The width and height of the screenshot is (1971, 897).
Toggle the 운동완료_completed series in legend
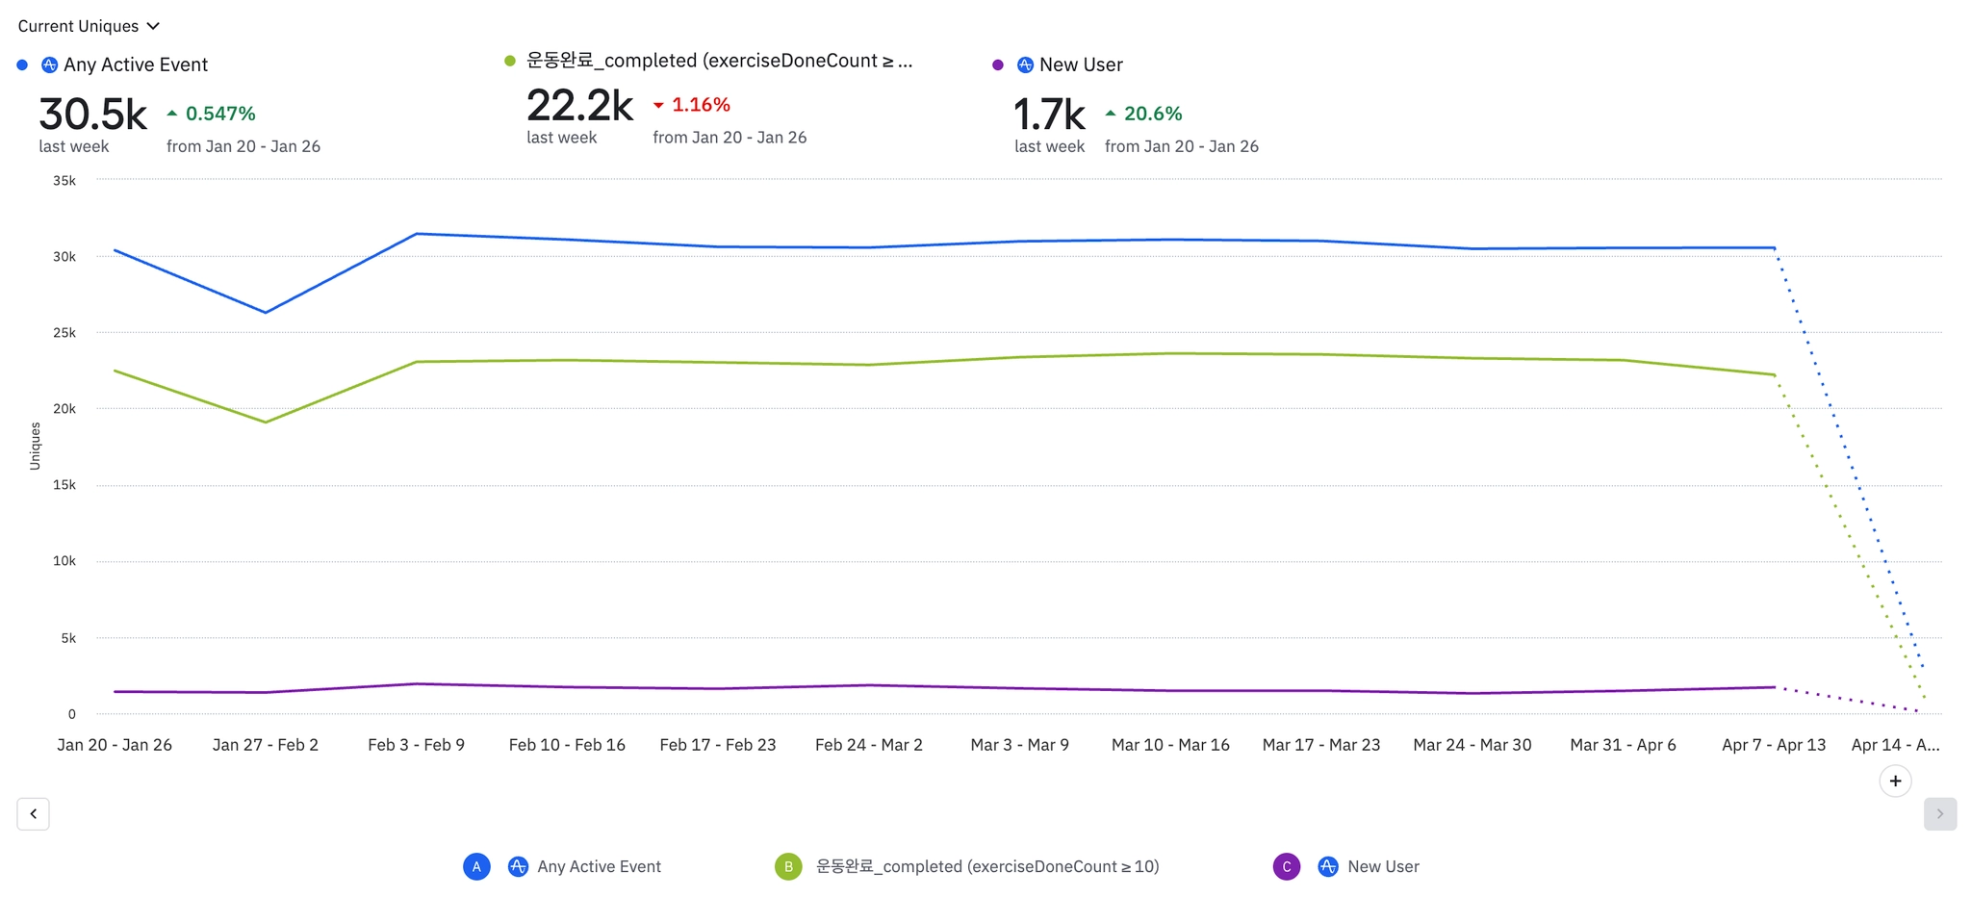(x=987, y=866)
